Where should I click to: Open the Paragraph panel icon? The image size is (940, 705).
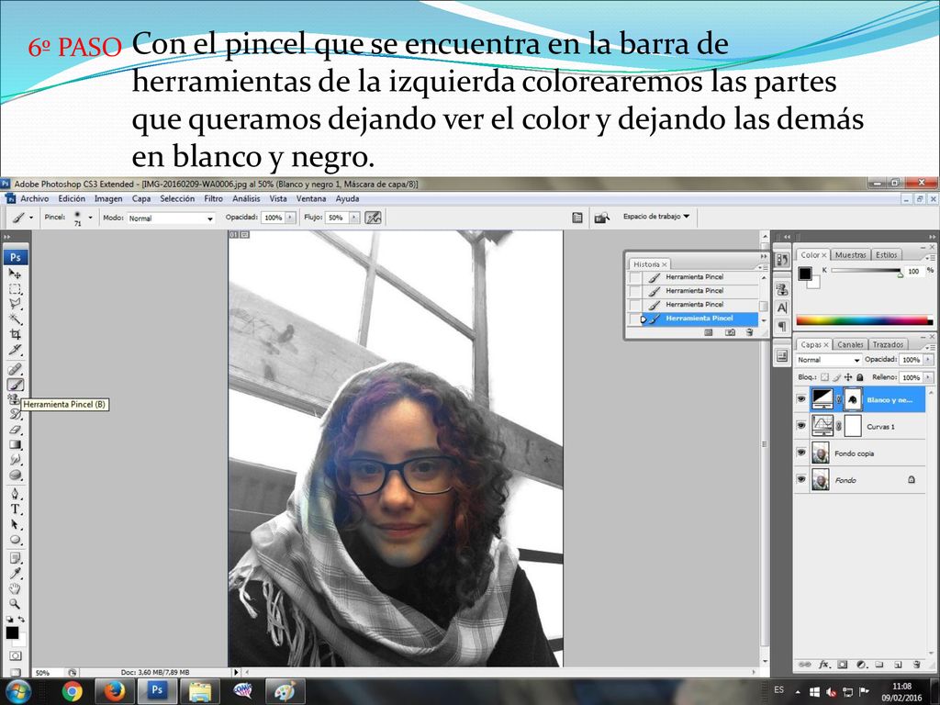[782, 326]
